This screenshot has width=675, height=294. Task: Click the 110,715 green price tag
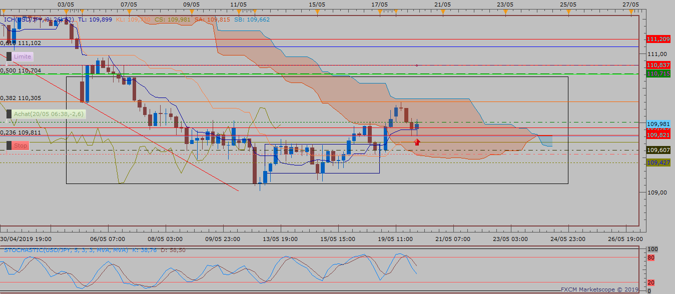pyautogui.click(x=658, y=73)
